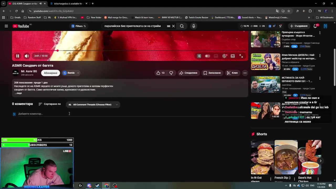Pause the video with the player button

(18, 56)
